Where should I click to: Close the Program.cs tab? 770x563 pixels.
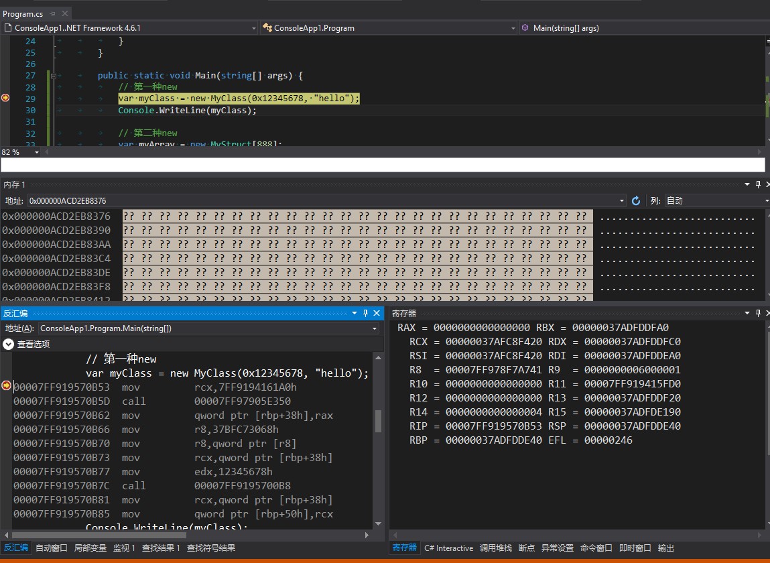tap(64, 14)
